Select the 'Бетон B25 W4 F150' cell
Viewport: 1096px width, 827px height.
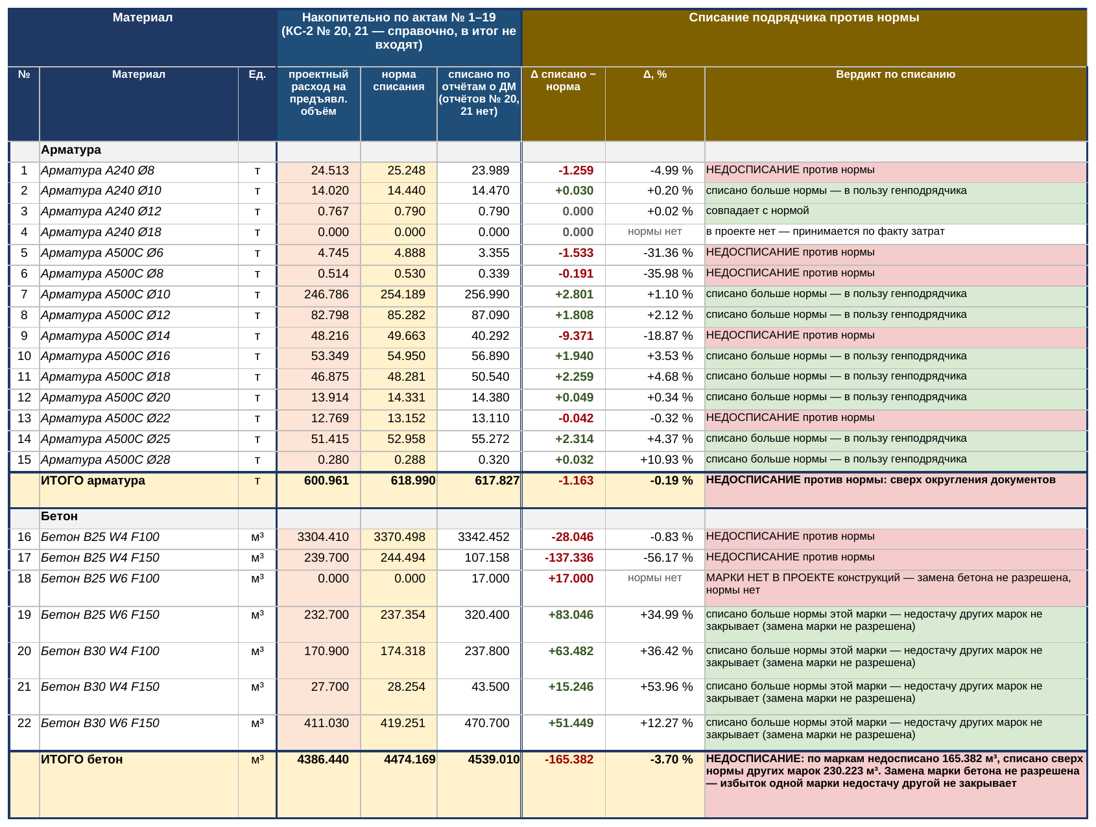[x=139, y=558]
